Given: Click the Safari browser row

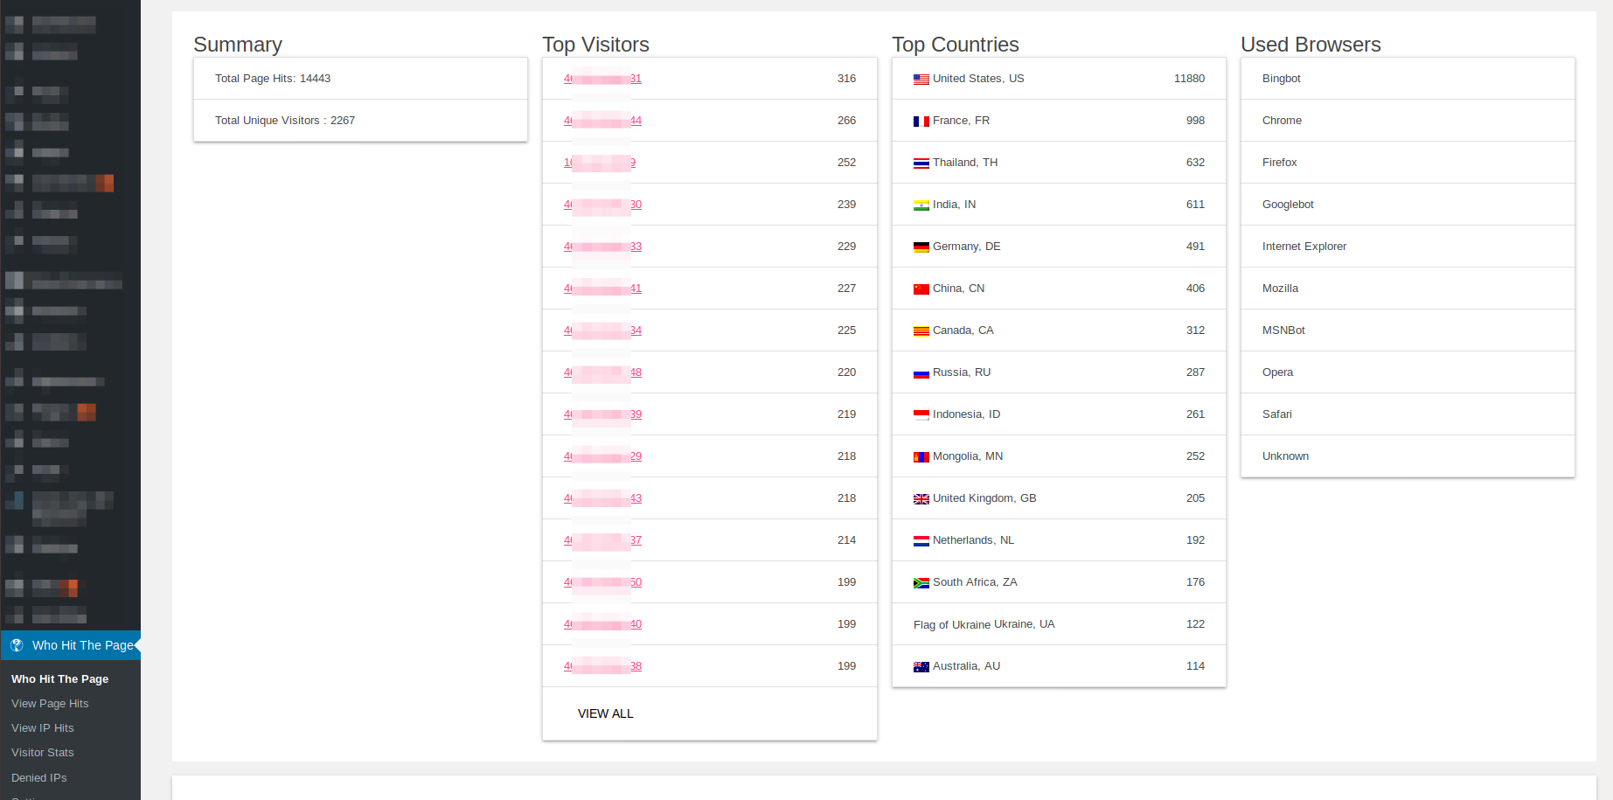Looking at the screenshot, I should [1408, 414].
